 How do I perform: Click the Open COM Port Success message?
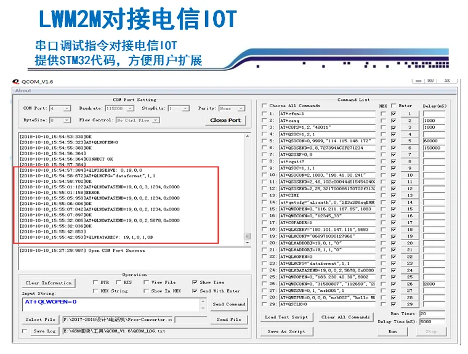click(x=82, y=251)
